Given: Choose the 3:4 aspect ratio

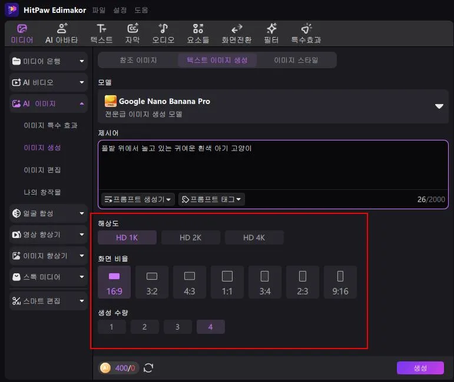Looking at the screenshot, I should pos(265,282).
